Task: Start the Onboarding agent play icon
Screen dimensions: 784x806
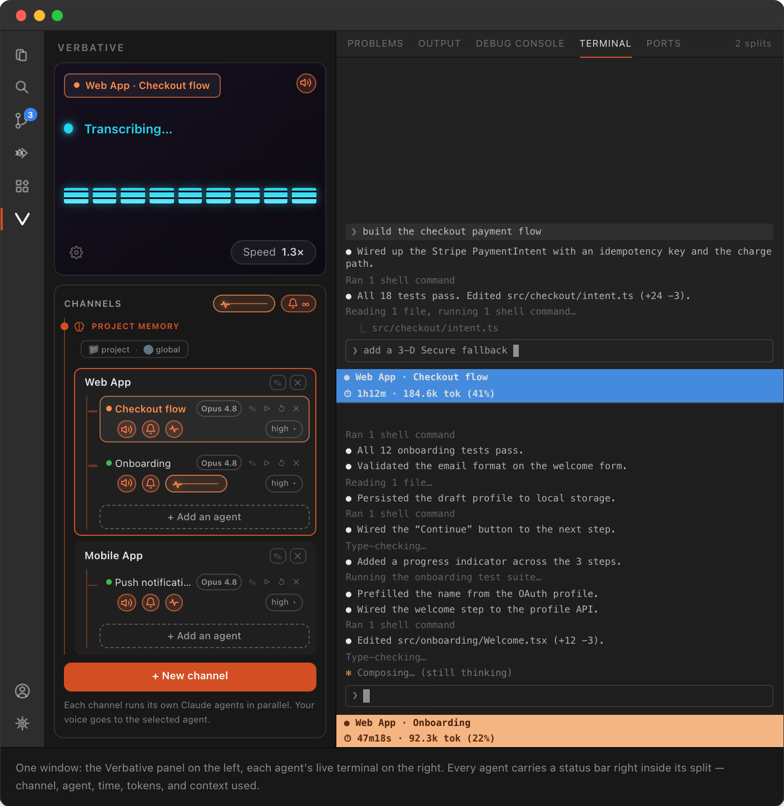Action: coord(267,463)
